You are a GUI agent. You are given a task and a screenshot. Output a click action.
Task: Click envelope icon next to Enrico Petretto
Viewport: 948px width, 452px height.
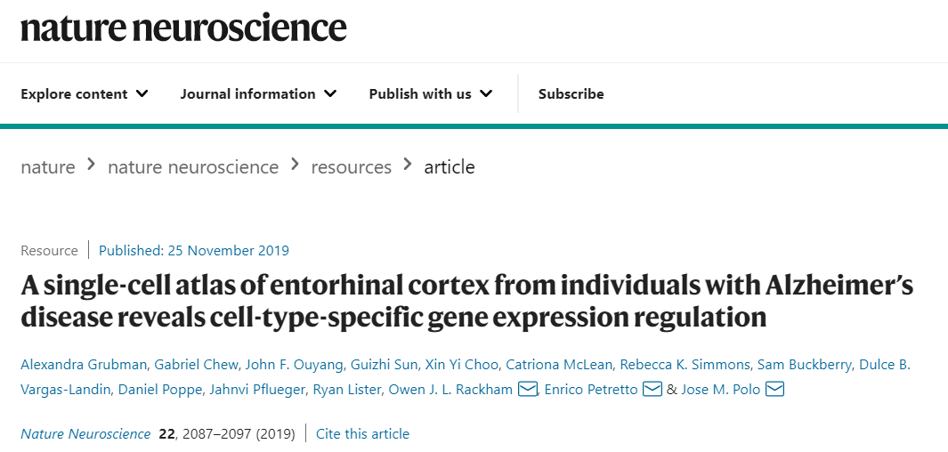click(x=652, y=390)
